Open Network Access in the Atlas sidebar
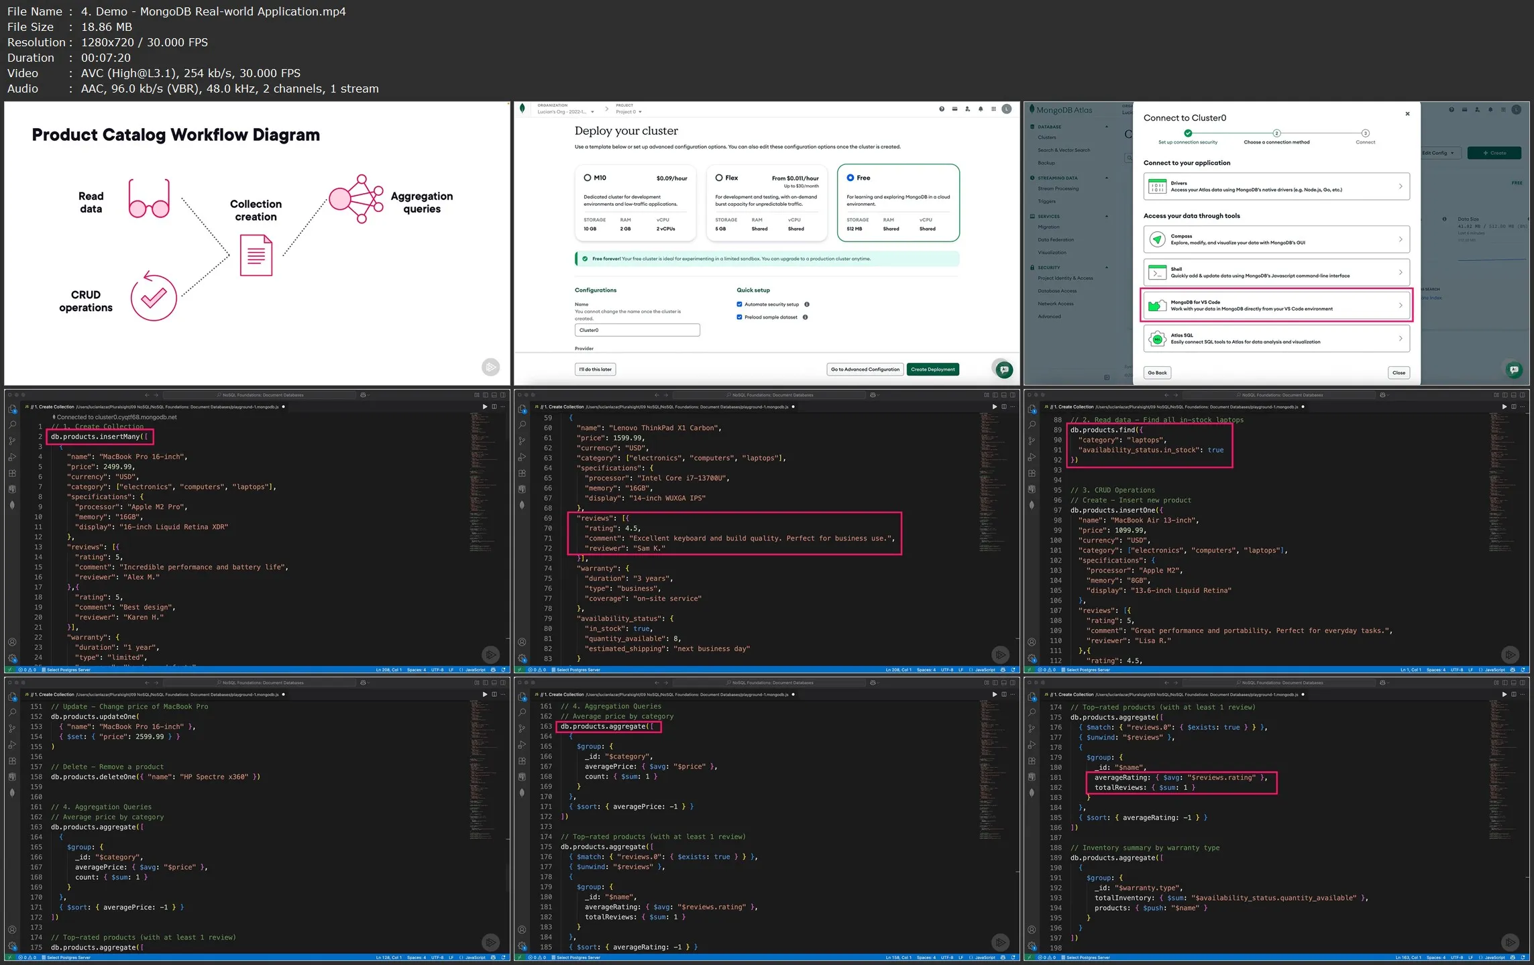The width and height of the screenshot is (1534, 965). coord(1056,304)
